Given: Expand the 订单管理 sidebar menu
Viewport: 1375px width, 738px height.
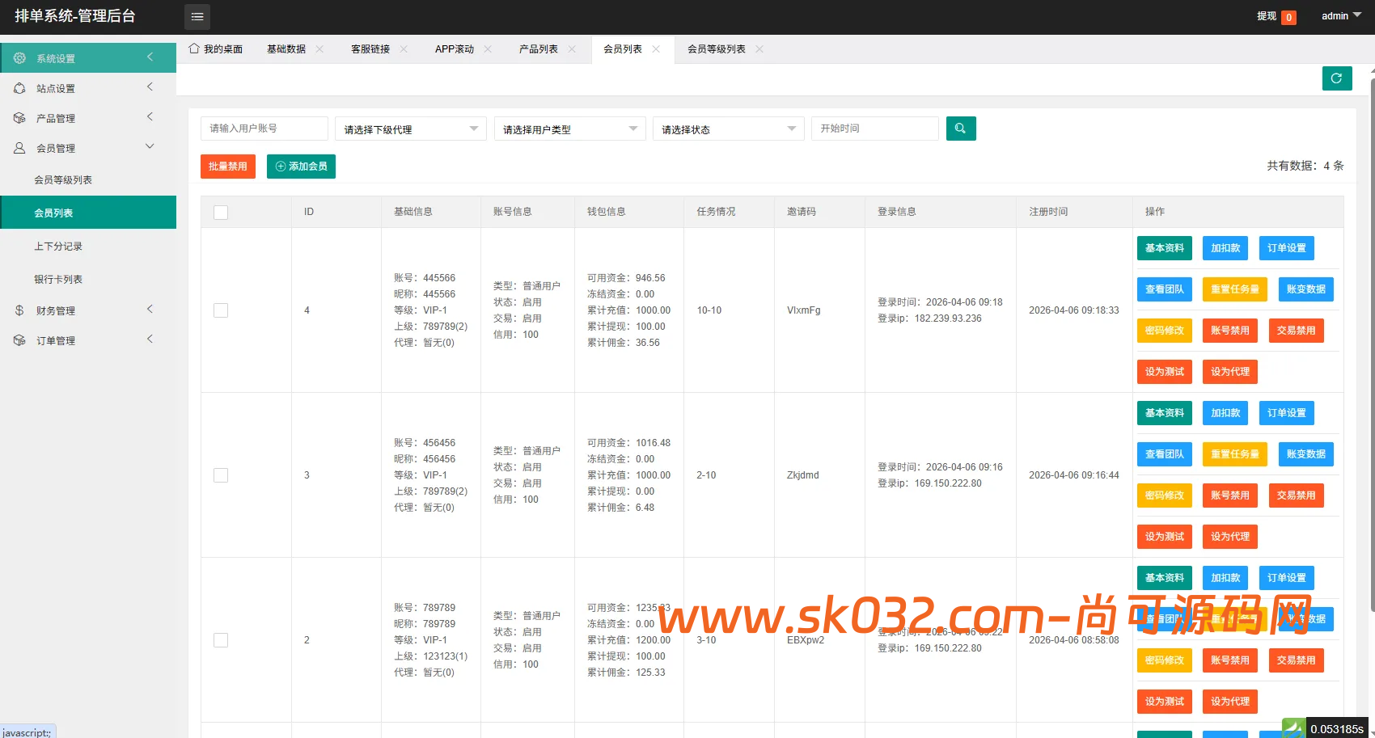Looking at the screenshot, I should point(88,340).
